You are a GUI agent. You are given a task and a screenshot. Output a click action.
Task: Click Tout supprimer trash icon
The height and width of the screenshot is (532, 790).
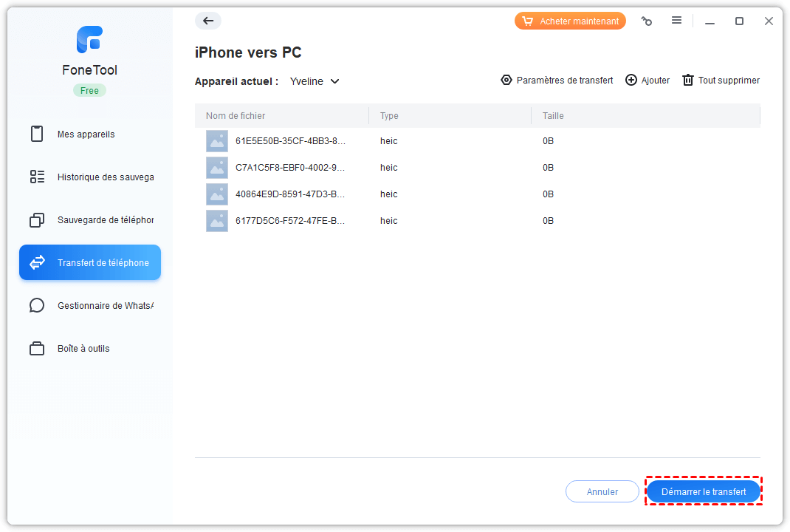688,81
